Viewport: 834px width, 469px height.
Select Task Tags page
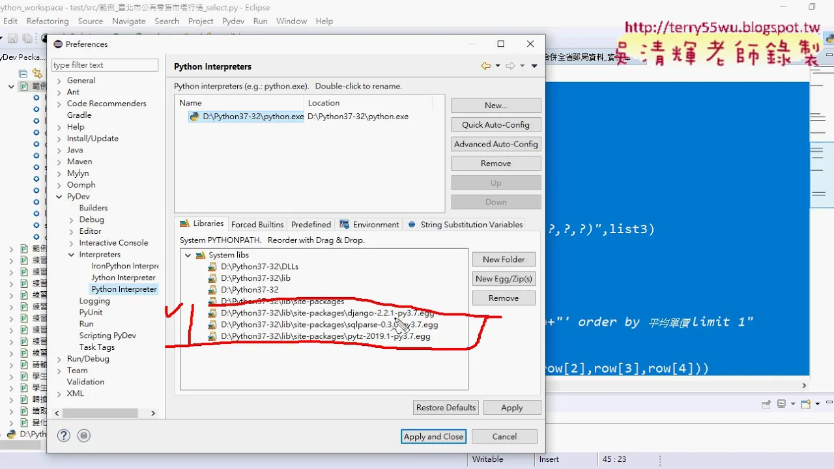point(96,347)
